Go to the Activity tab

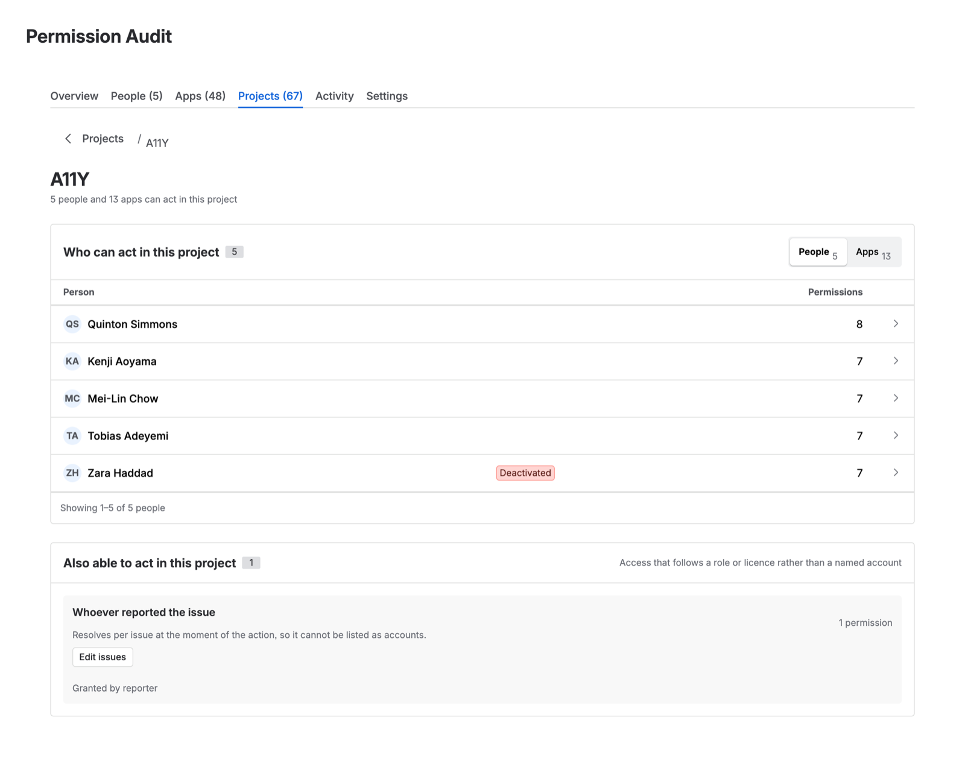(x=334, y=96)
